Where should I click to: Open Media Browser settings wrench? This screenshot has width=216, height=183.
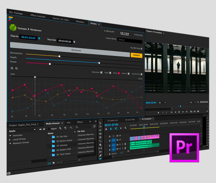tap(60, 128)
